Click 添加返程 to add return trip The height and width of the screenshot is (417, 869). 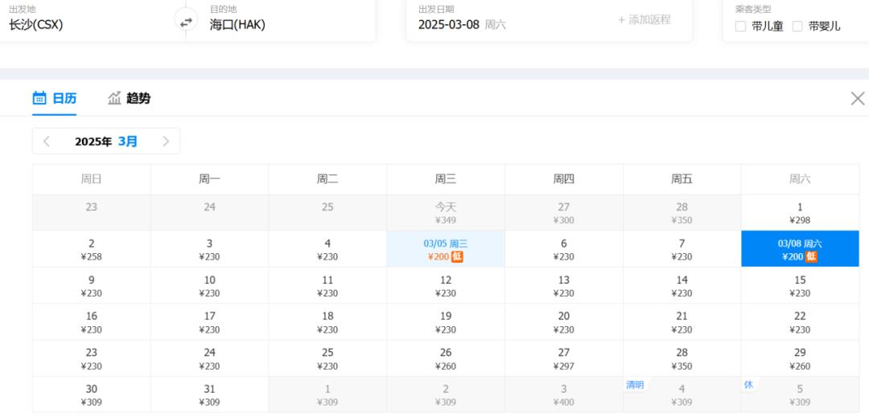coord(644,19)
